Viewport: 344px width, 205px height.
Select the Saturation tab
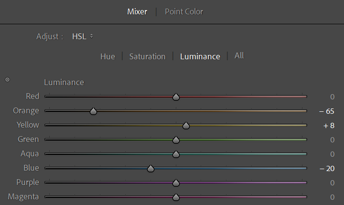point(147,56)
